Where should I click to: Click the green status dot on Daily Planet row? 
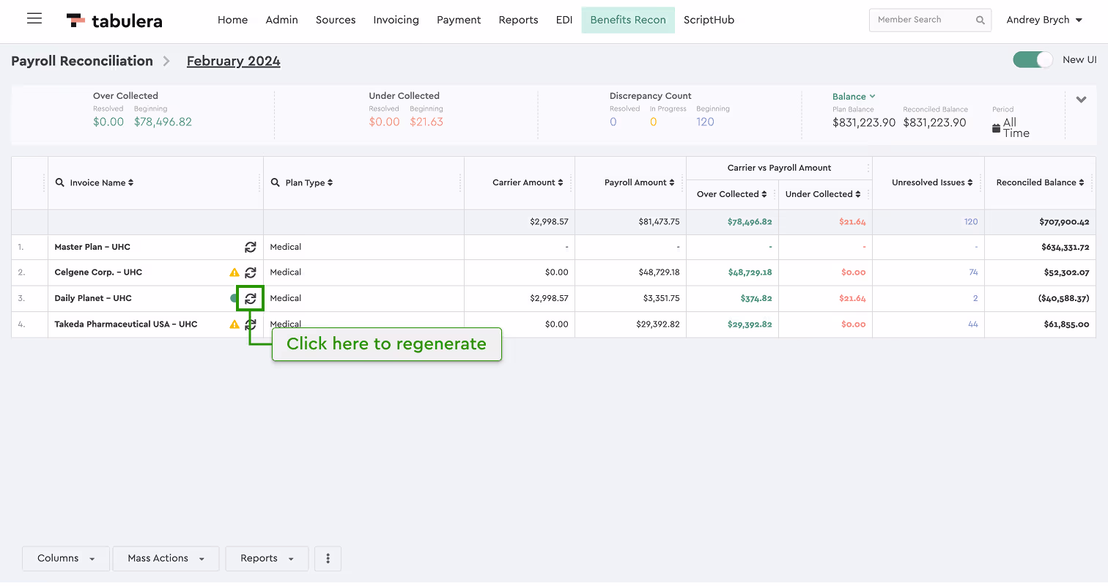pyautogui.click(x=234, y=298)
